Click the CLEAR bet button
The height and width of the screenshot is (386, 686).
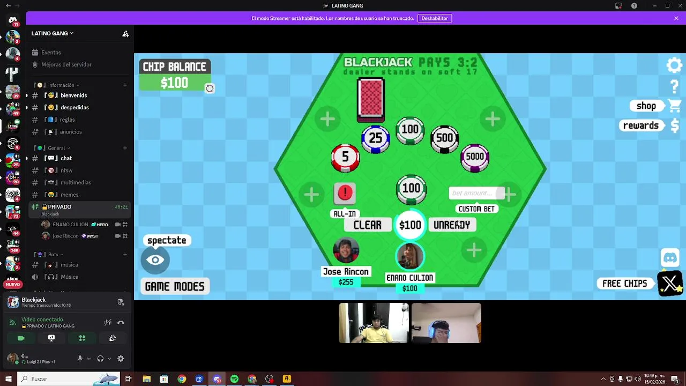(x=368, y=225)
